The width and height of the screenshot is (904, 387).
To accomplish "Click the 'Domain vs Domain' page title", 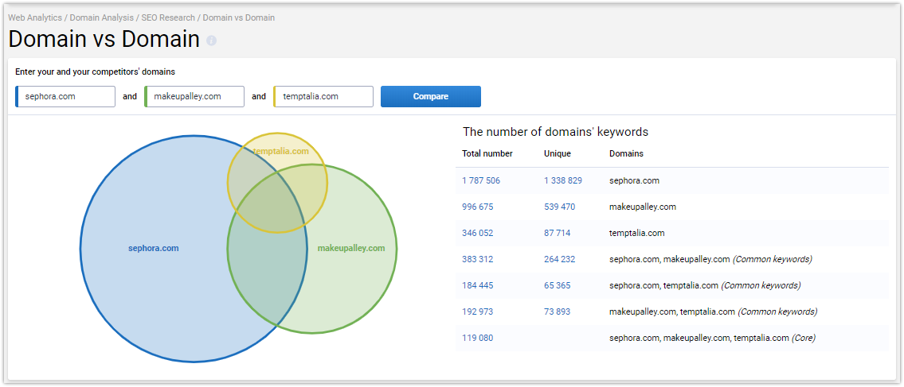I will [x=104, y=39].
